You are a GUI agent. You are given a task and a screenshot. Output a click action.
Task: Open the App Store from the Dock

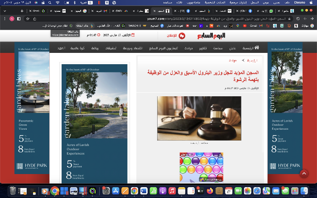[115, 191]
